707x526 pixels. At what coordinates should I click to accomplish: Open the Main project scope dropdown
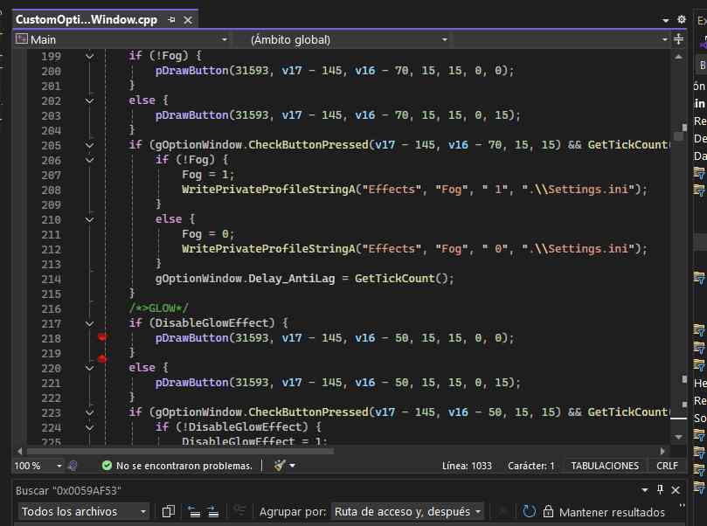tap(121, 39)
